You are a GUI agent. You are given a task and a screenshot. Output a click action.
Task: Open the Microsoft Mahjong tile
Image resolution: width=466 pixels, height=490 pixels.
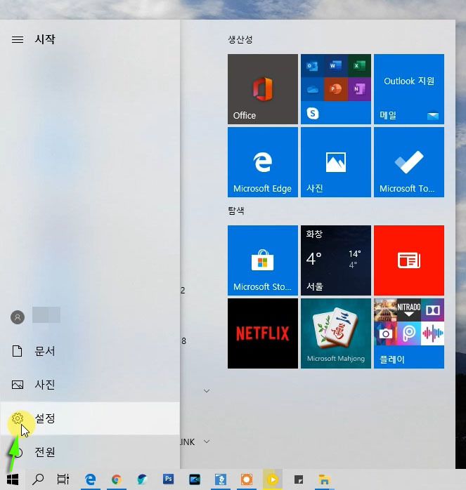[x=336, y=333]
